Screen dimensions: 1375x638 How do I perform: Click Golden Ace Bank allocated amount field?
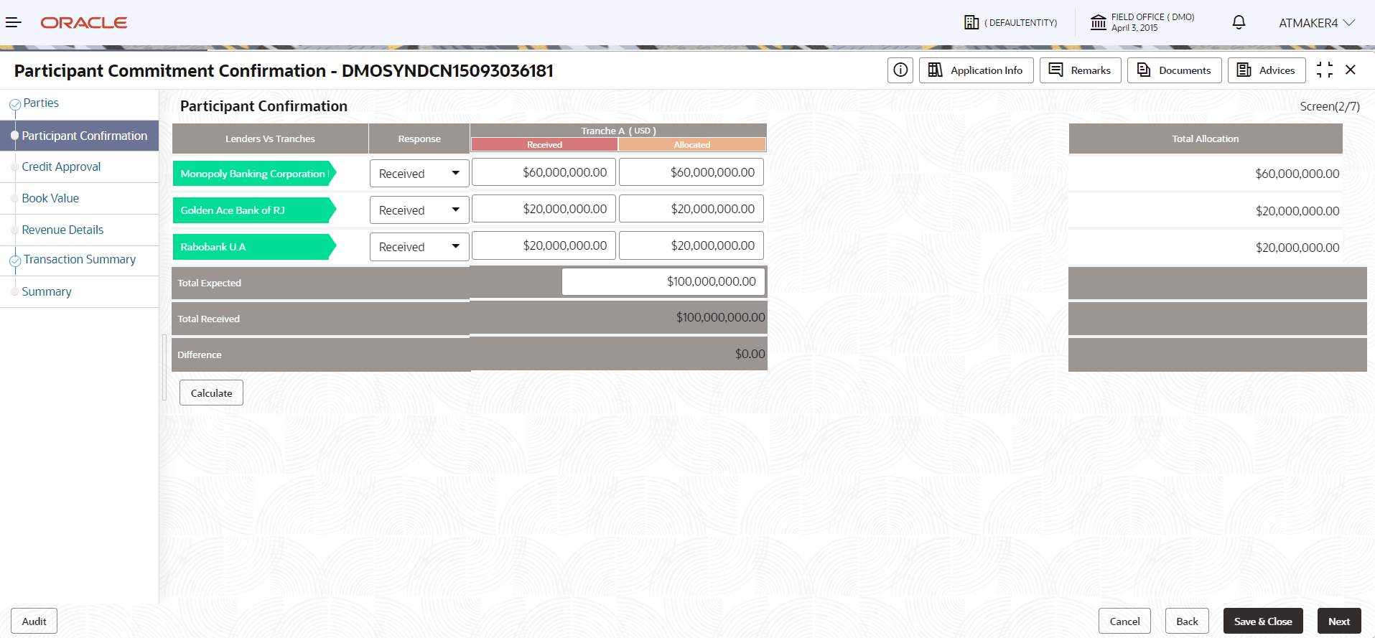[691, 209]
